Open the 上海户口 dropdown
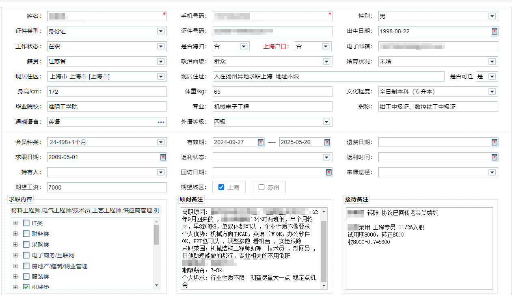Screen dimensions: 512x295 326,46
